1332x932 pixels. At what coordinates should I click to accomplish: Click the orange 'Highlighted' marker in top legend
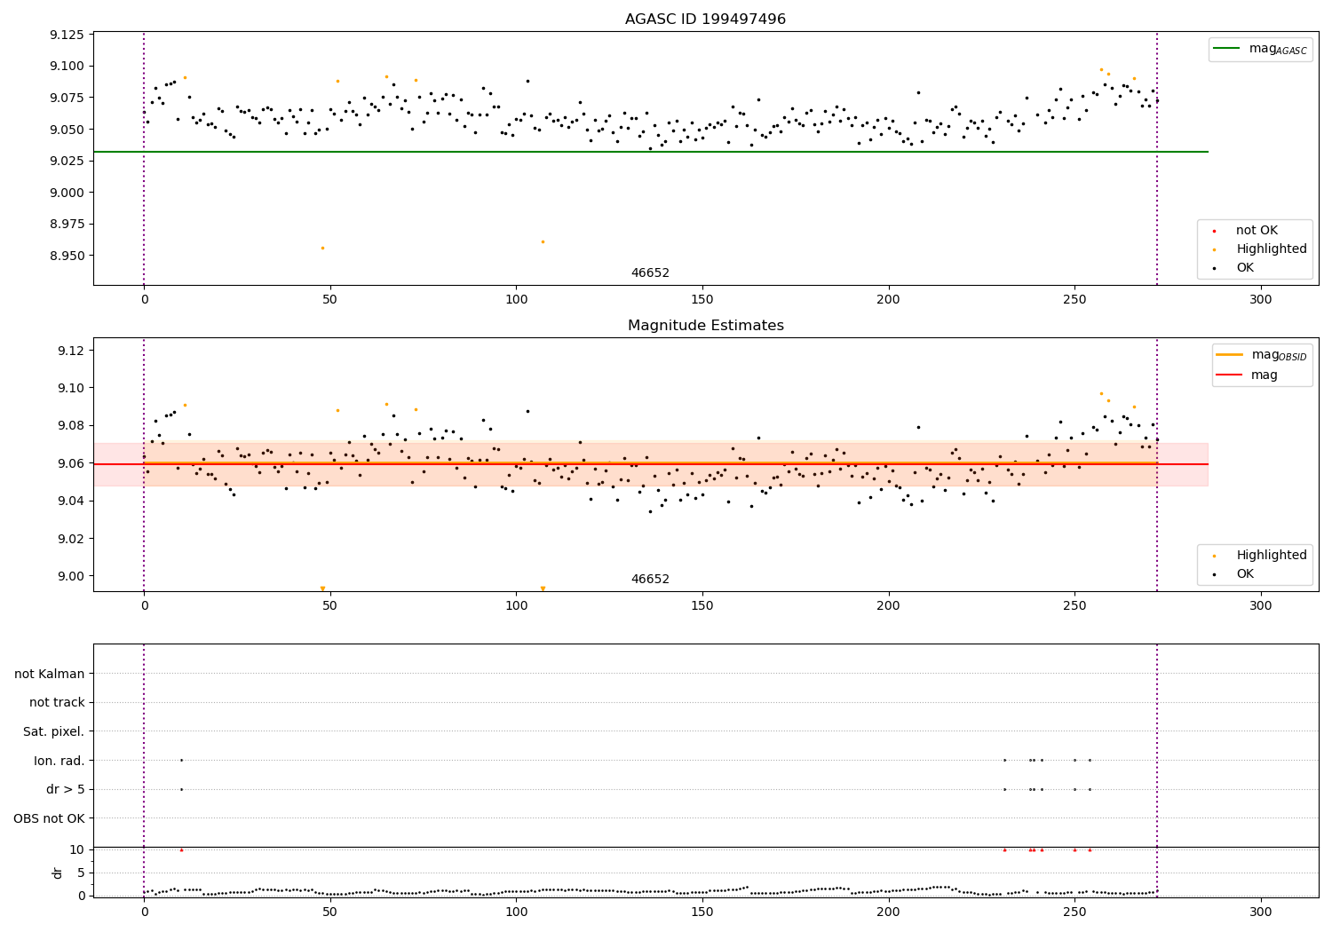pos(1215,249)
